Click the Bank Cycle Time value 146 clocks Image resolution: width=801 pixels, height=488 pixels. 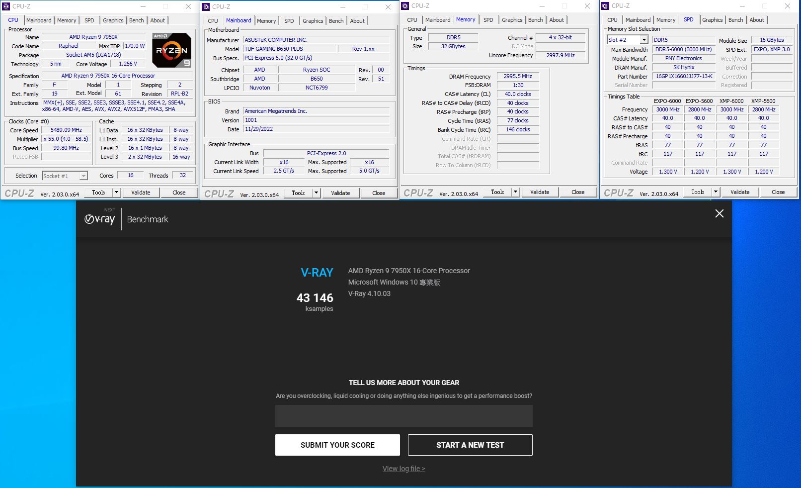coord(518,129)
